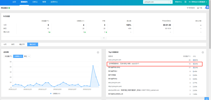Click the IP数 column header
The height and width of the screenshot is (100, 211).
pyautogui.click(x=104, y=21)
